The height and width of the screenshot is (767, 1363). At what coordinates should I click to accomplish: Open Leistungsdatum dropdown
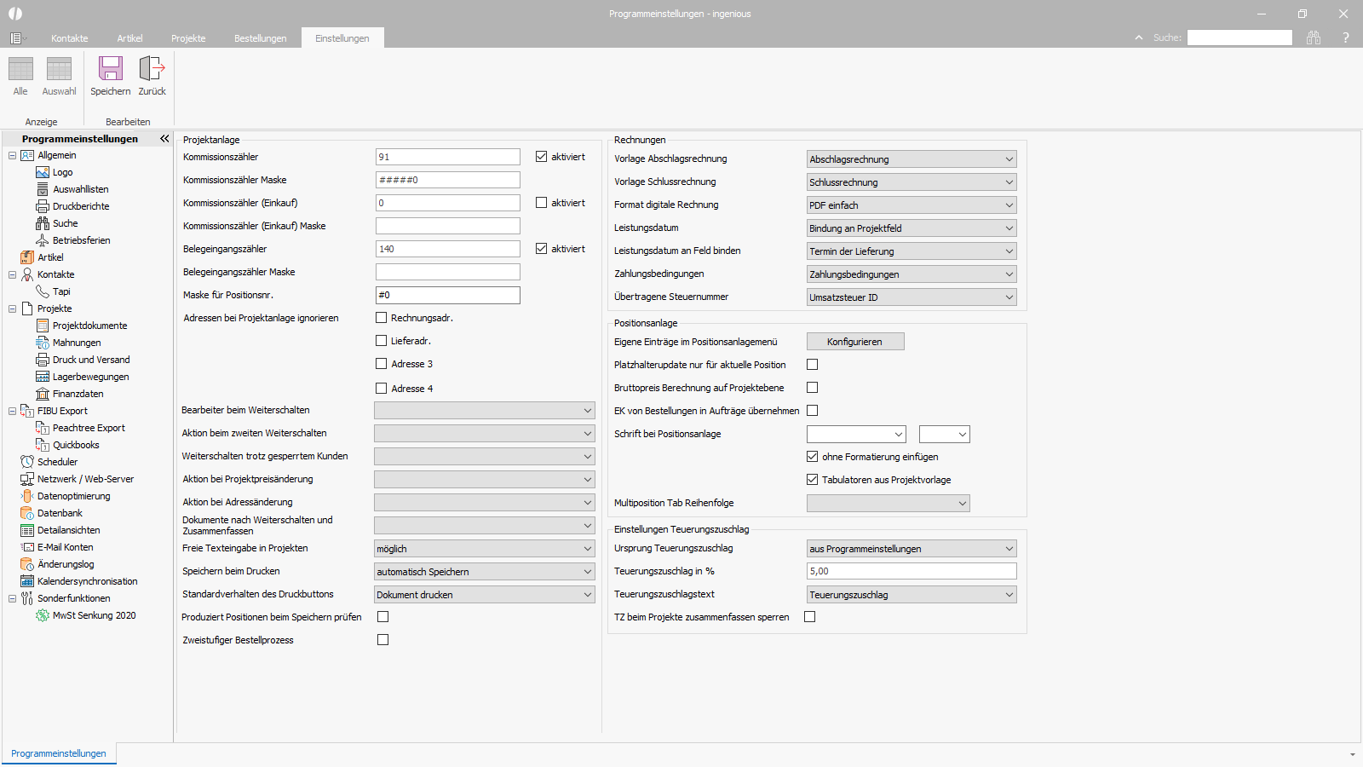(x=912, y=228)
